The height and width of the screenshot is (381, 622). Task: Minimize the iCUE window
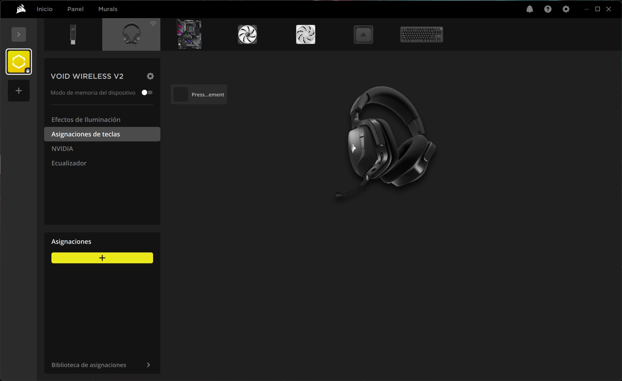click(x=587, y=9)
